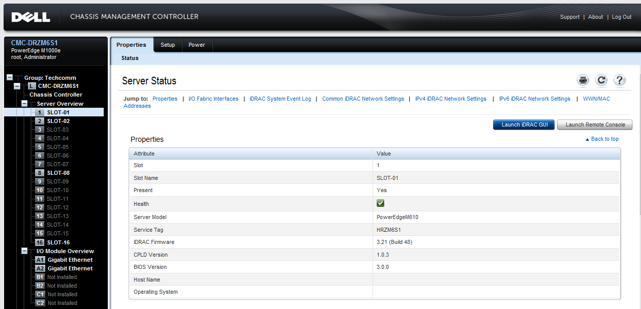Select SLOT-10 in the server tree
This screenshot has height=309, width=641.
coord(58,190)
